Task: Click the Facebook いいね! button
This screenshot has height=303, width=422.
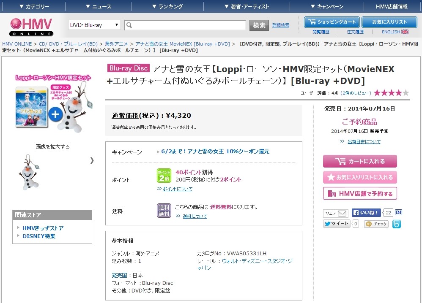Action: point(366,213)
